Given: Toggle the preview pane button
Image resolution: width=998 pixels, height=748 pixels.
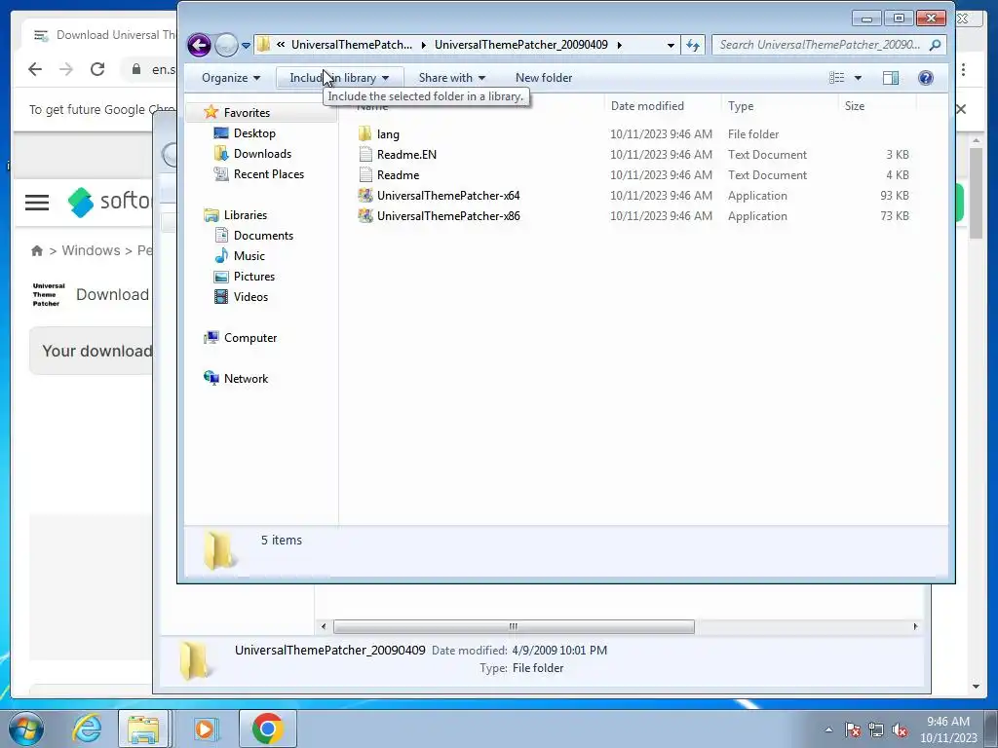Looking at the screenshot, I should tap(891, 78).
